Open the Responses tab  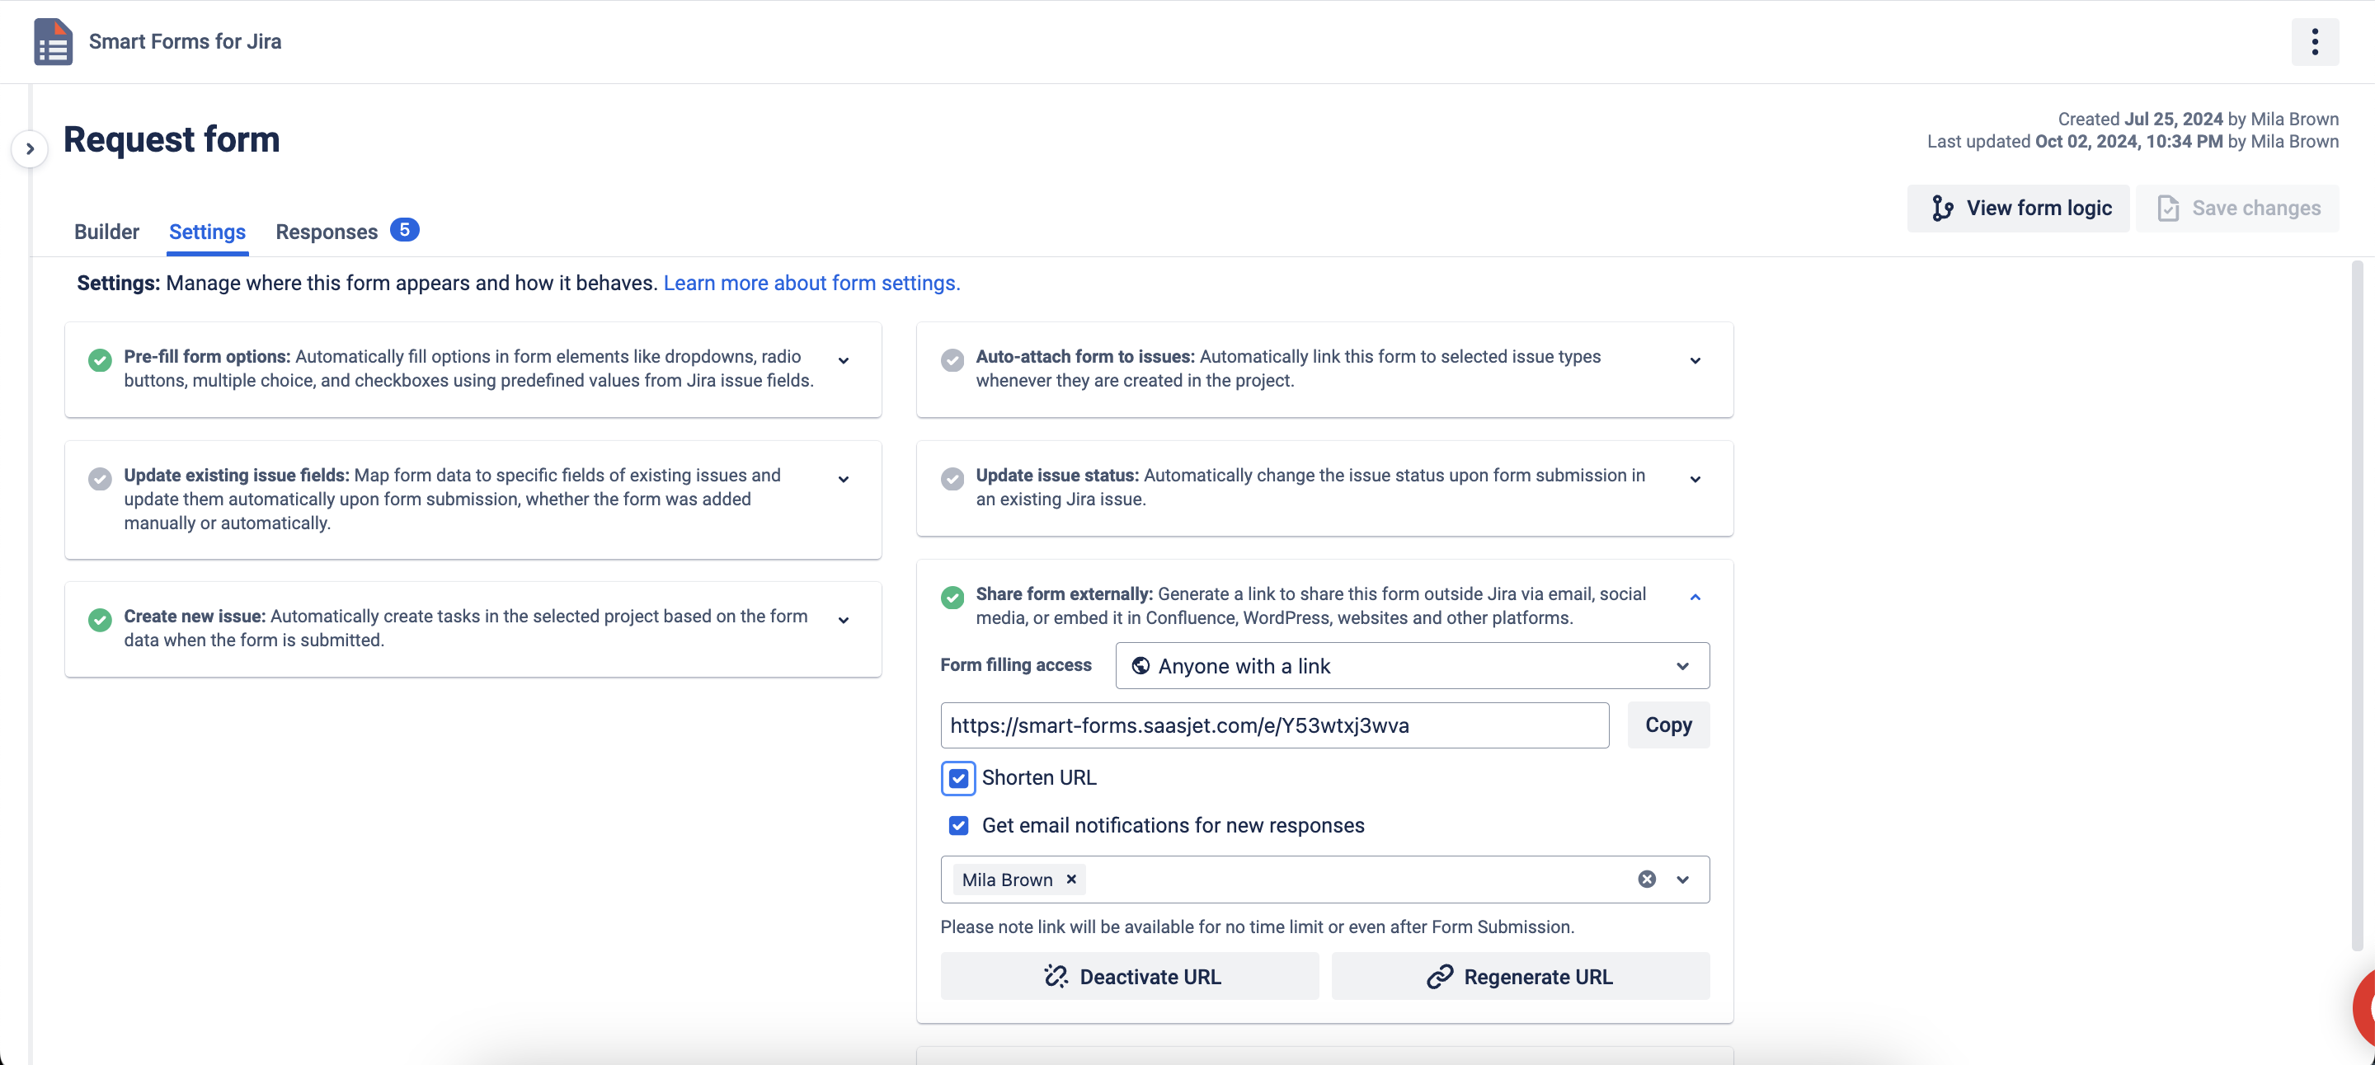326,232
